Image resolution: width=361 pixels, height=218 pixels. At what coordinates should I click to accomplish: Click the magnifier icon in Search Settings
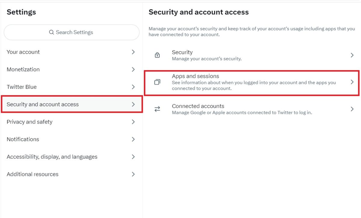(x=51, y=32)
